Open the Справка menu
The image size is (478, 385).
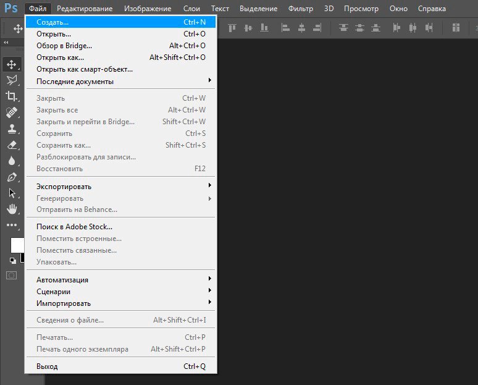(x=432, y=9)
